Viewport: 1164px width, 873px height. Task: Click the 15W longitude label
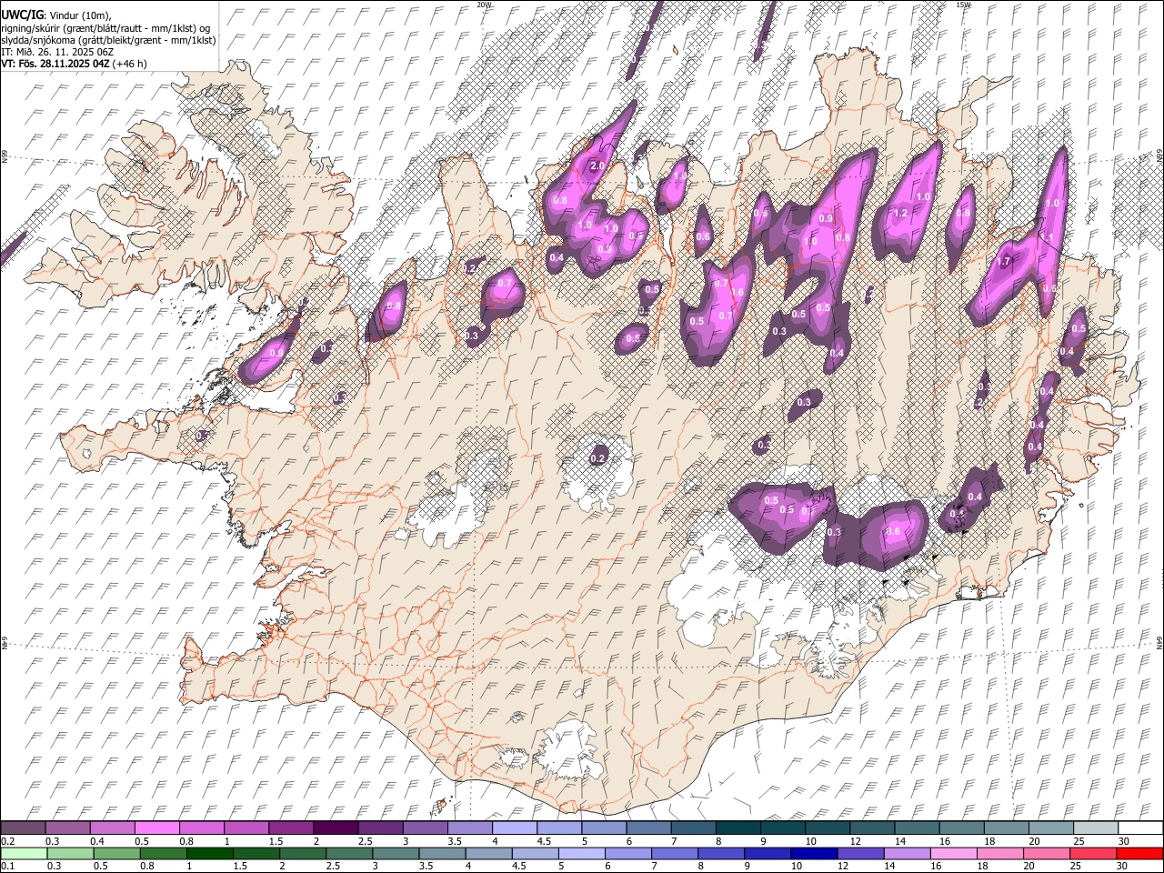click(x=963, y=5)
